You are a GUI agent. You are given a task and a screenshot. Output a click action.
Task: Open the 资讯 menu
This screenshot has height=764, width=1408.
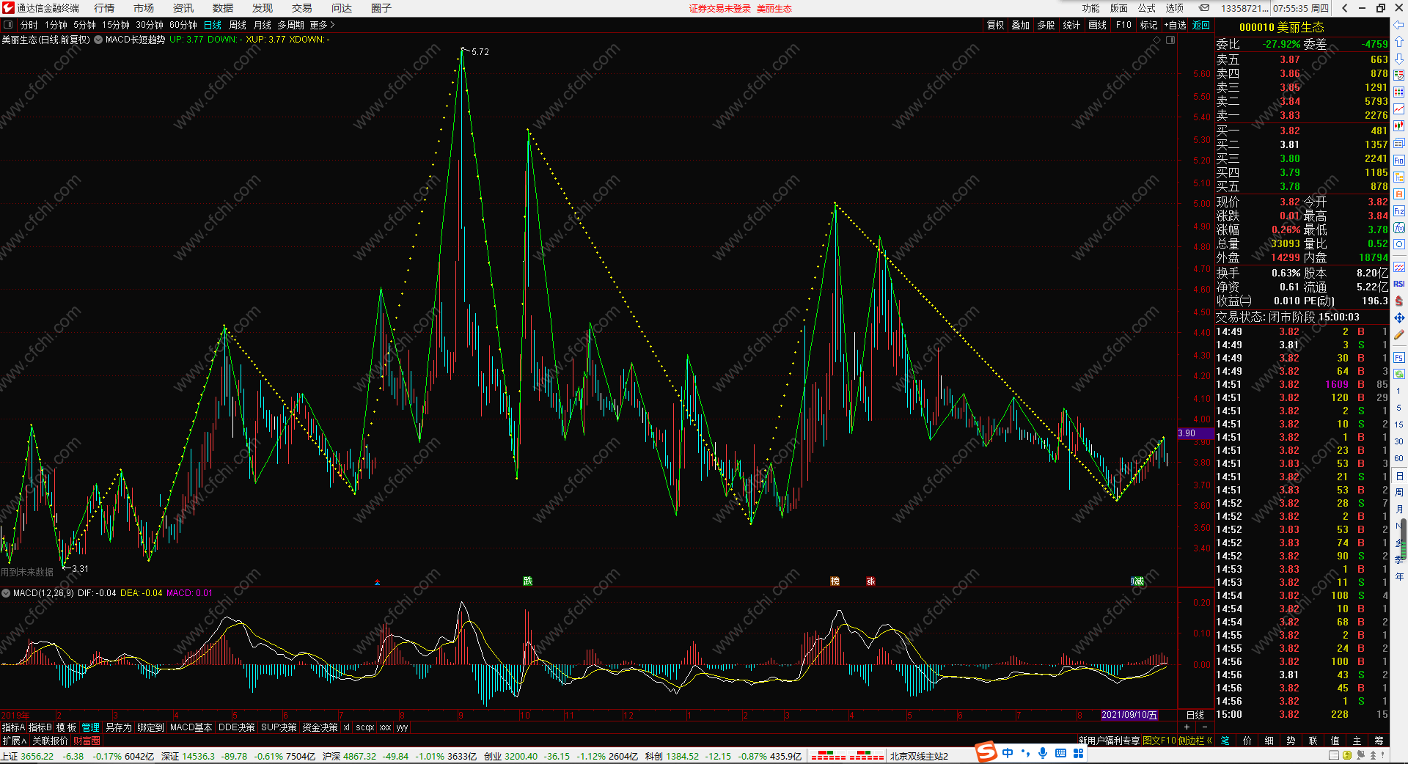point(183,8)
